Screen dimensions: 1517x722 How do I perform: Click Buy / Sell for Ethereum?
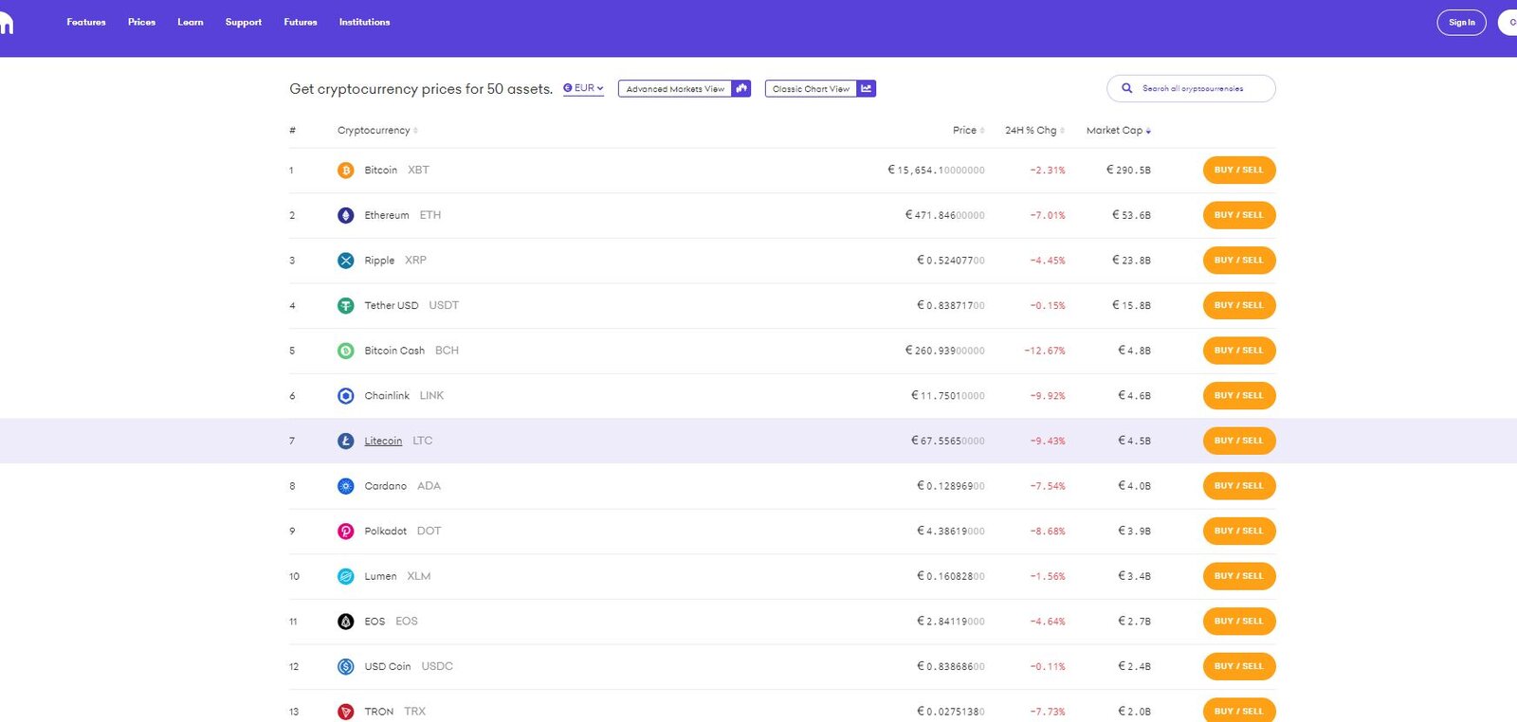coord(1239,215)
